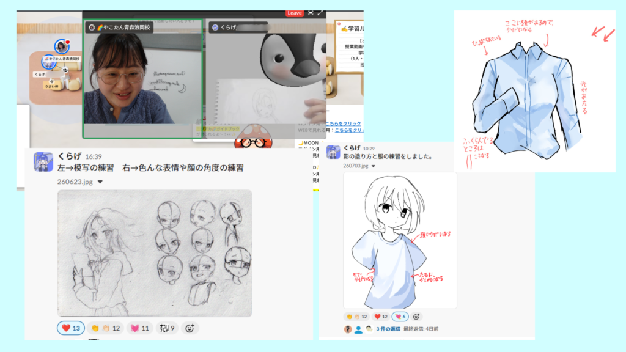Open T-shirt girl drawing image 260703.jpg
This screenshot has height=352, width=626.
(400, 240)
